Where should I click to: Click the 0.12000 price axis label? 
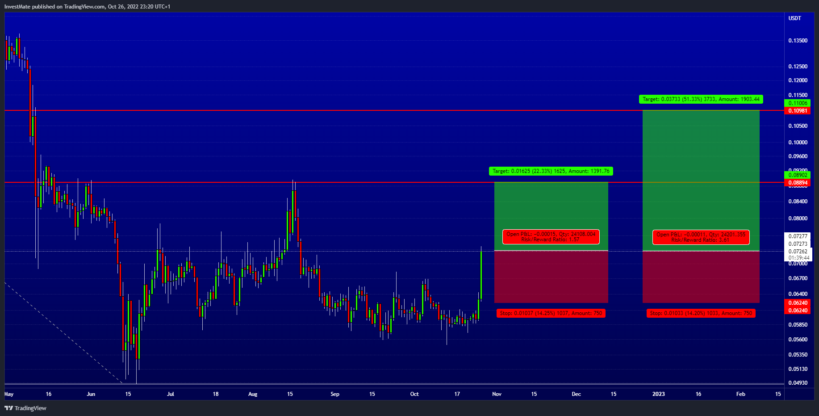798,80
